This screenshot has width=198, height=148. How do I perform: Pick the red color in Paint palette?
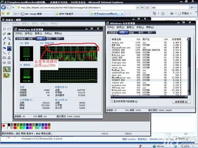[15, 127]
